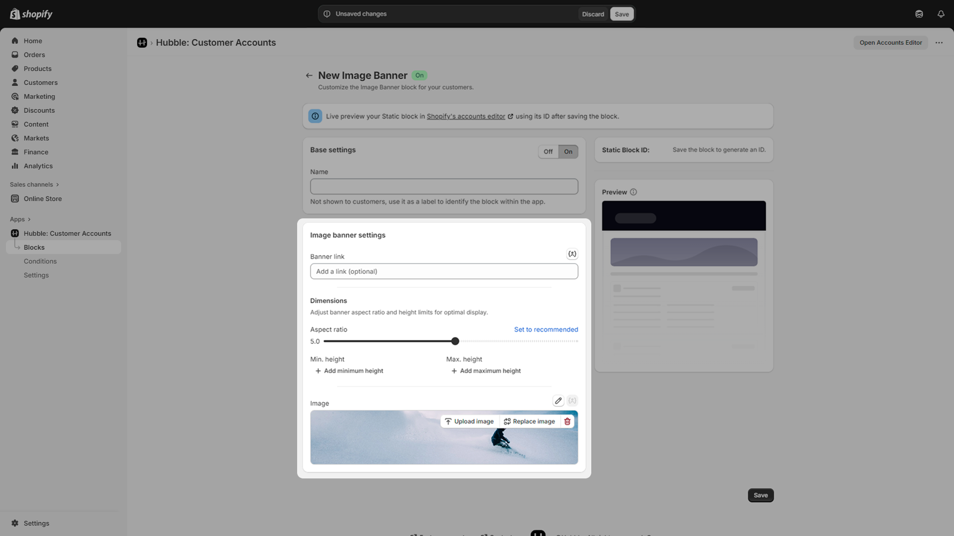Screen dimensions: 954x536
Task: Click the back arrow beside New Image Banner
Action: pos(309,75)
